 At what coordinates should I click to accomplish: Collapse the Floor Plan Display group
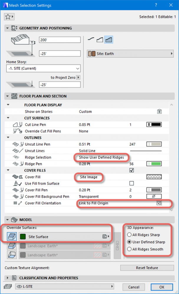tap(8, 105)
